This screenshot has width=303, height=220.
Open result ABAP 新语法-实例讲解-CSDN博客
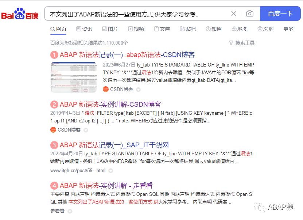click(110, 105)
